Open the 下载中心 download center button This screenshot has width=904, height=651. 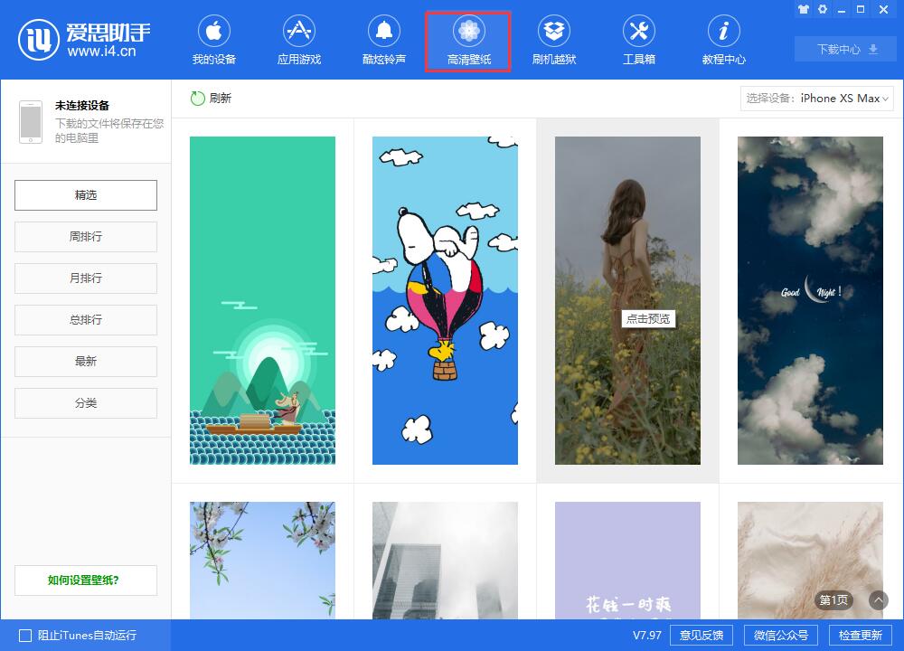click(845, 50)
